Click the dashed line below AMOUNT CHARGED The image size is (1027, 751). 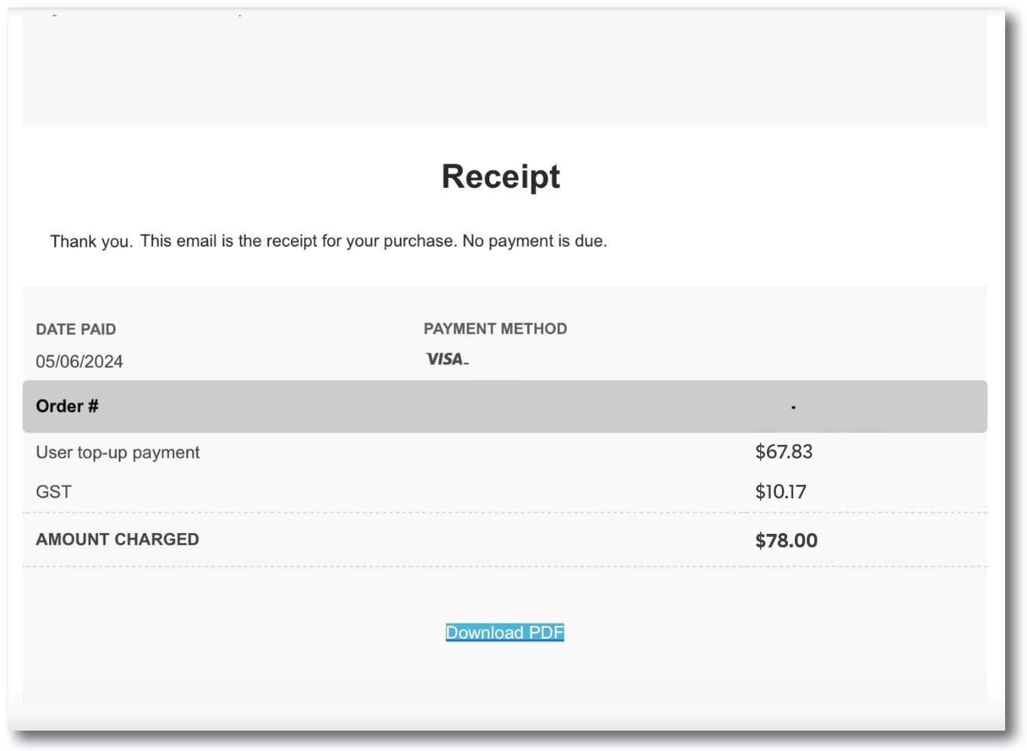coord(377,566)
